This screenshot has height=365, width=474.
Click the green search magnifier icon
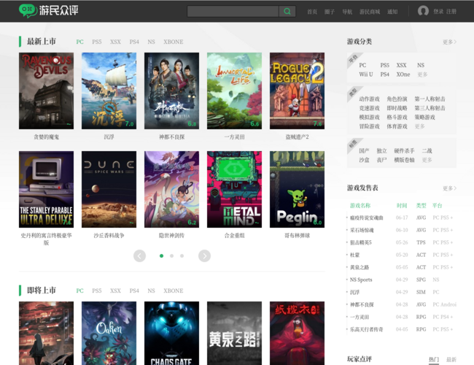pos(287,12)
